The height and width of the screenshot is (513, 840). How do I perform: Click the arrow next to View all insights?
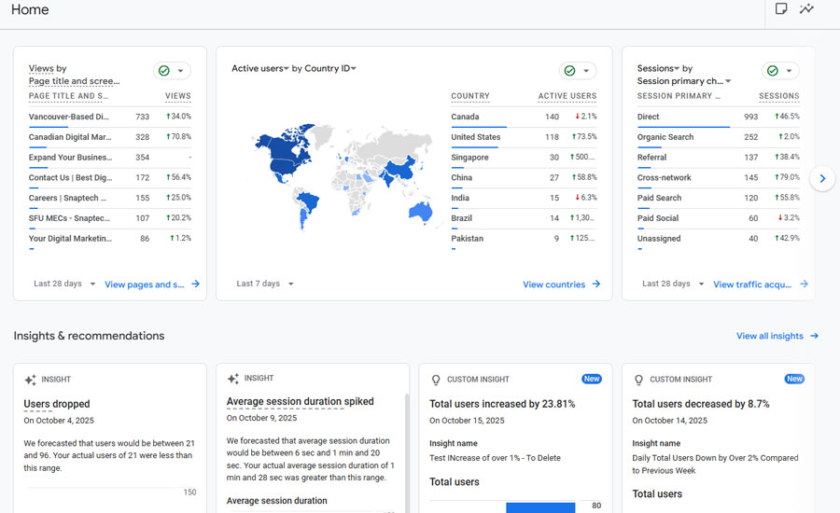(x=814, y=336)
